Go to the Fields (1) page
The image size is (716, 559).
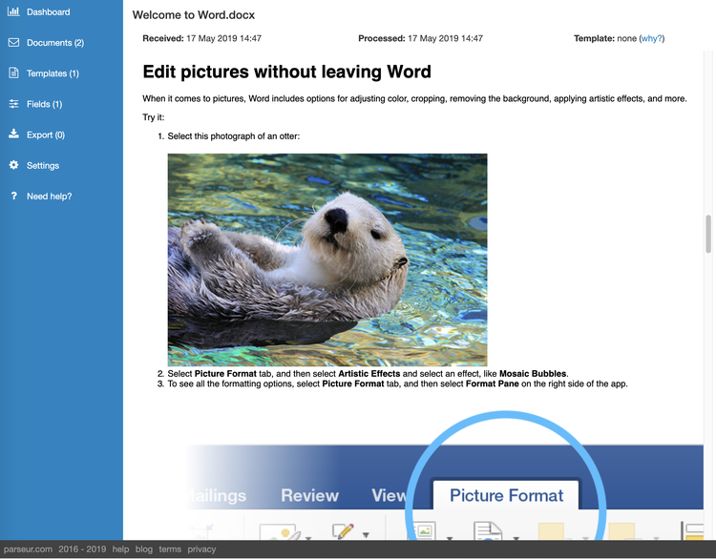(44, 104)
